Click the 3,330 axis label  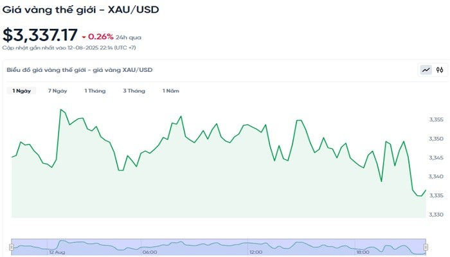(436, 214)
